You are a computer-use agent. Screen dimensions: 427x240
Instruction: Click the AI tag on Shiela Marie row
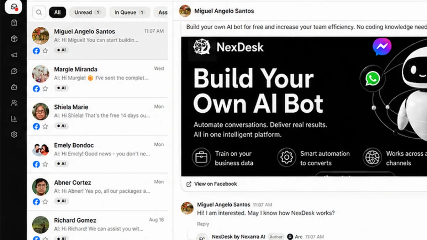[x=61, y=126]
